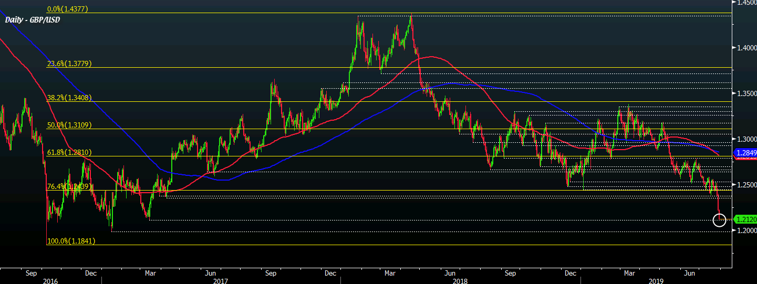Click the 2017 year label on time axis
Screen dimensions: 757x284
click(x=221, y=281)
